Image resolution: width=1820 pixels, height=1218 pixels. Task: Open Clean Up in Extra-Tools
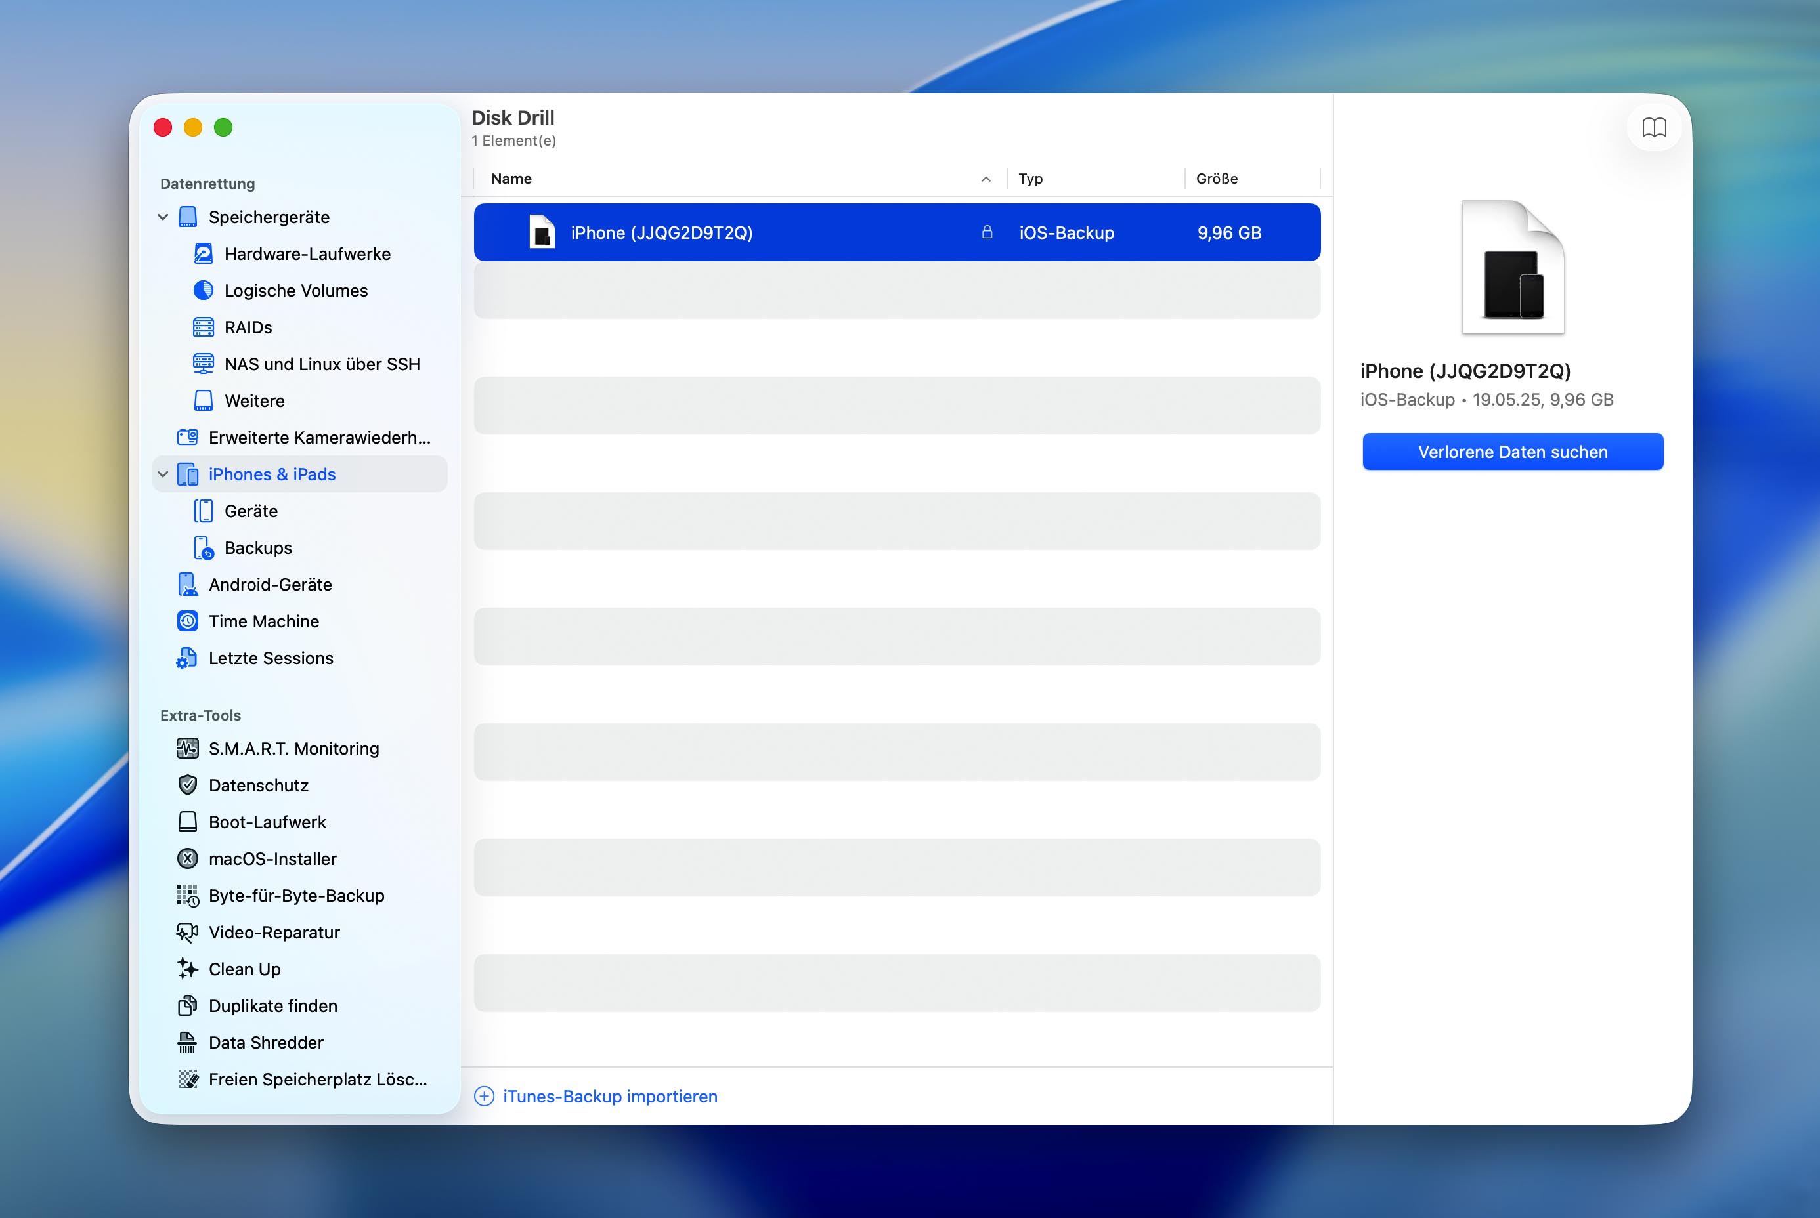[x=245, y=969]
